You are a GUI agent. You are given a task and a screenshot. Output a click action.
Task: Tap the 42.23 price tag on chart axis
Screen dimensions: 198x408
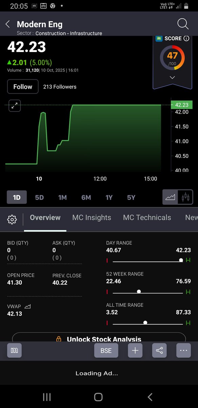[182, 105]
